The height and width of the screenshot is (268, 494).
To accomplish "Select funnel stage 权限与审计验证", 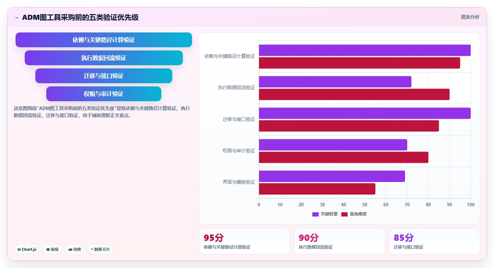I will coord(104,94).
